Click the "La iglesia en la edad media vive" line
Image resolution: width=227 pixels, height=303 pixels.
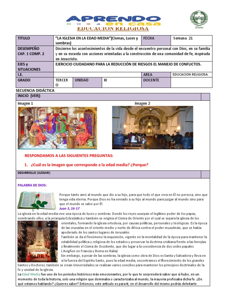[107, 214]
